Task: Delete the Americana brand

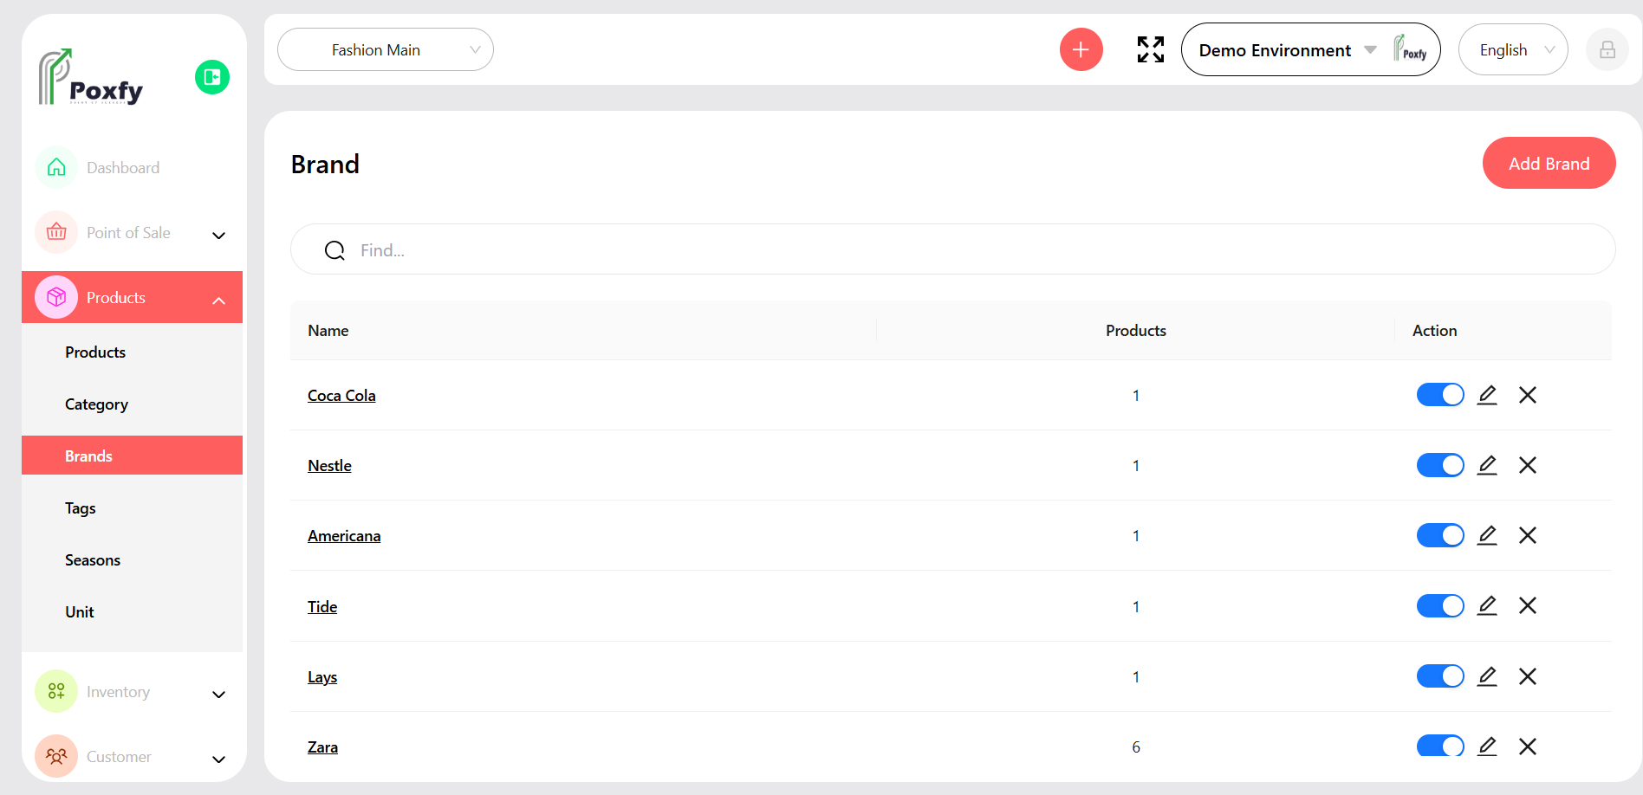Action: 1528,535
